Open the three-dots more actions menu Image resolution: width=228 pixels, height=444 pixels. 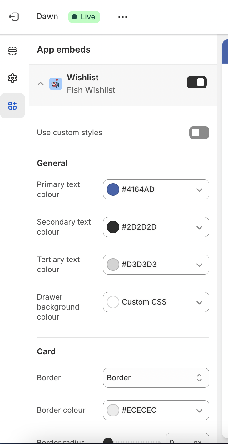point(123,17)
